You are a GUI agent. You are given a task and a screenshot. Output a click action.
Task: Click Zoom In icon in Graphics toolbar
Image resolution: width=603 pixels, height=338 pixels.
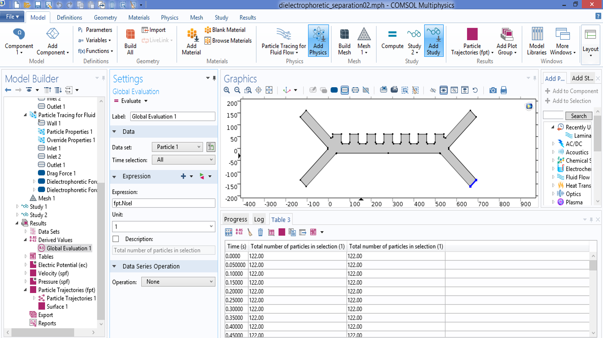tap(227, 90)
